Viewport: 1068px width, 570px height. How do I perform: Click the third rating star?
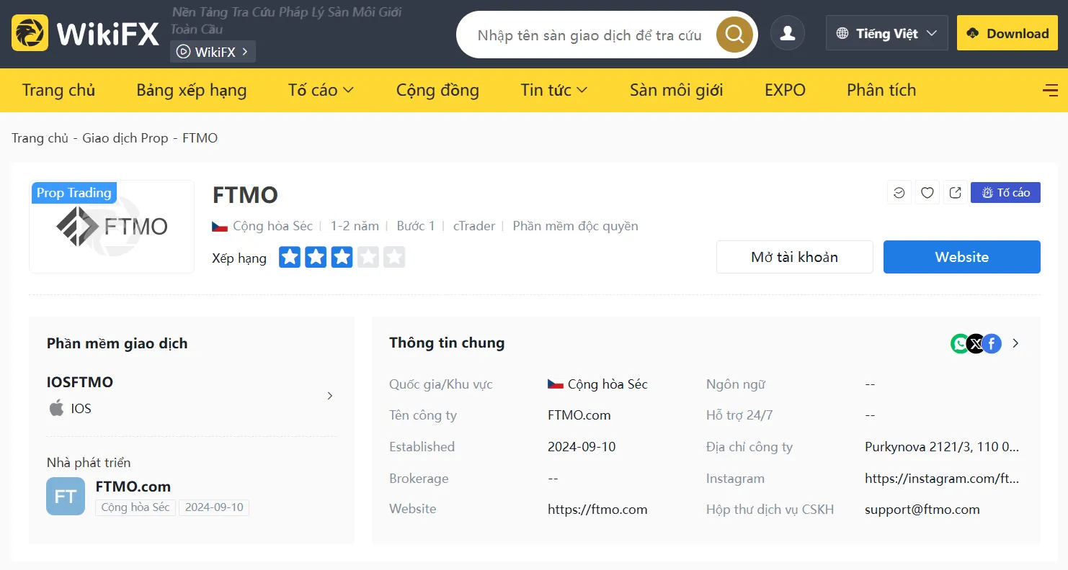tap(342, 257)
